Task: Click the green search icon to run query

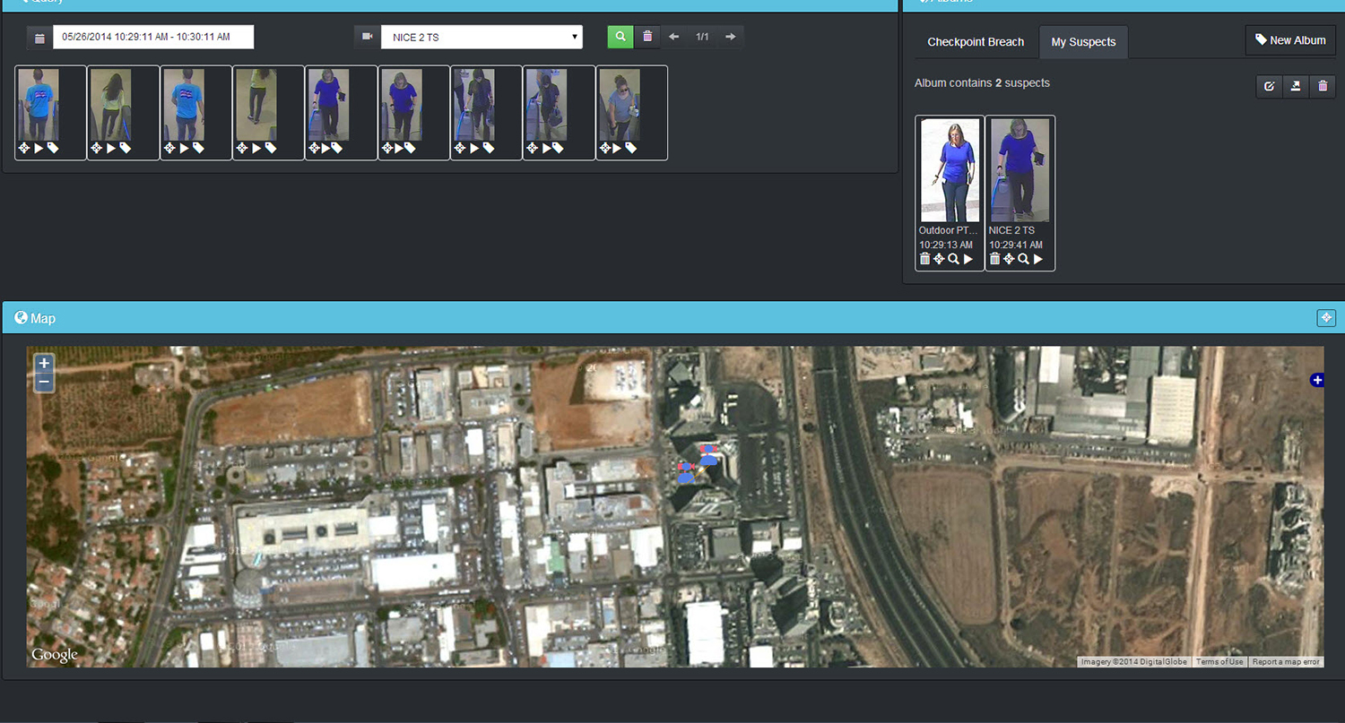Action: click(620, 37)
